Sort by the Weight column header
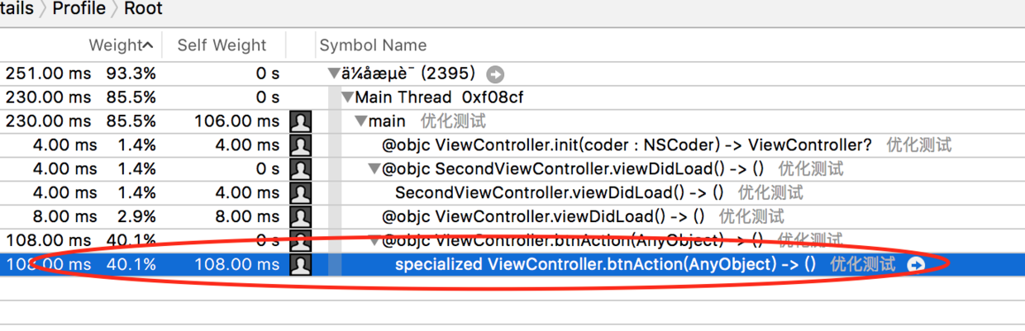Viewport: 1025px width, 331px height. [x=120, y=45]
